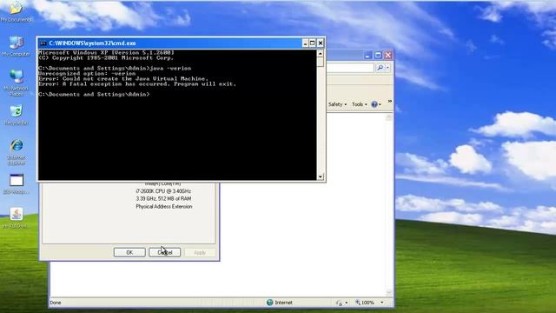Click the 'Done' status text in Internet Explorer
556x313 pixels.
(x=56, y=303)
